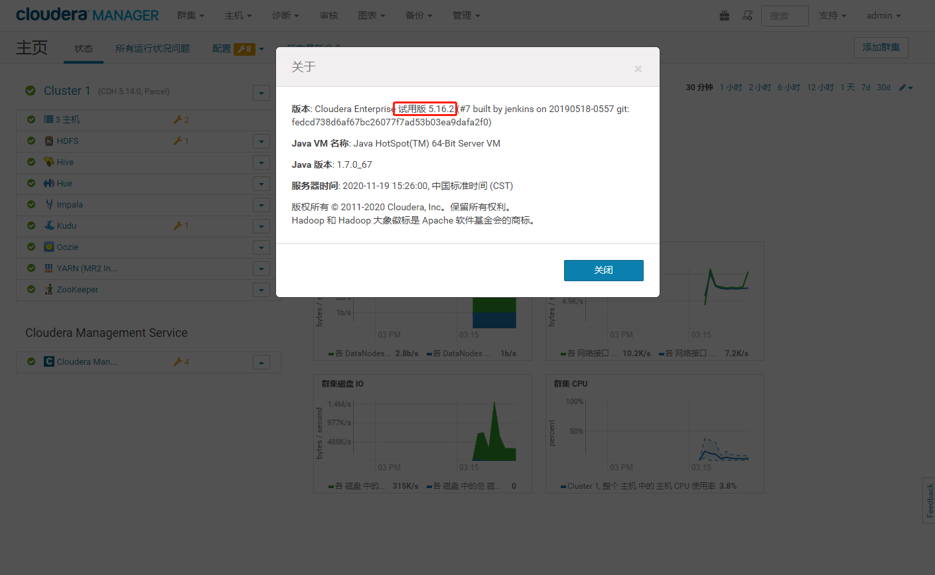Switch to 所有运行状况问题 tab
The image size is (935, 575).
point(153,48)
